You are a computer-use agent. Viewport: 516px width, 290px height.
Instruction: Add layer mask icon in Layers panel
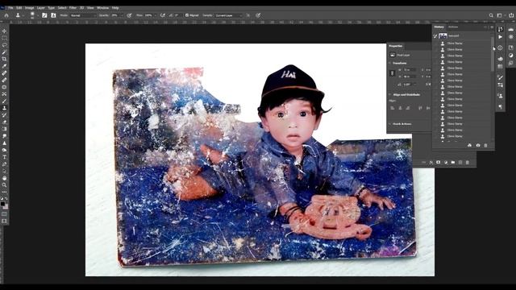(x=439, y=163)
